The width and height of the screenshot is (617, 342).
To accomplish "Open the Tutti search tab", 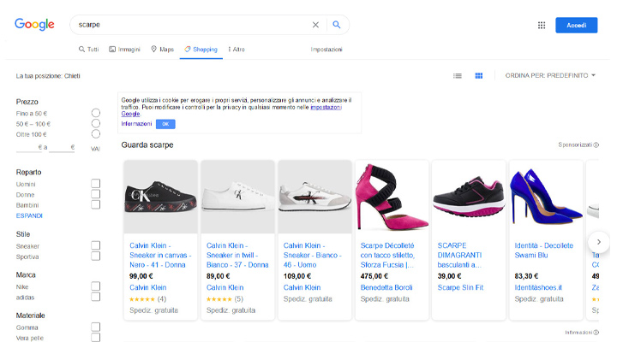I will click(x=88, y=50).
